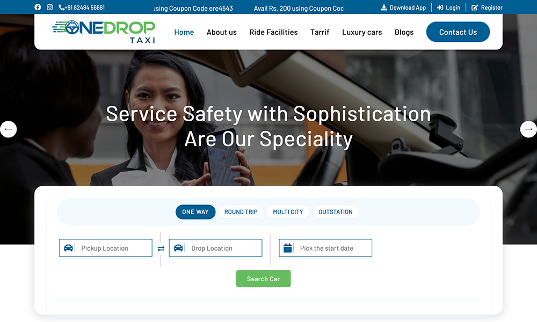This screenshot has width=537, height=322.
Task: Click the OneDrop Taxi logo
Action: pyautogui.click(x=104, y=32)
